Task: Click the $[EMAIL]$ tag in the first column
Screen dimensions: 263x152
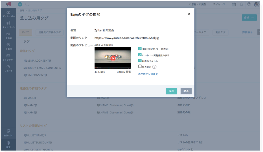Action: click(30, 98)
